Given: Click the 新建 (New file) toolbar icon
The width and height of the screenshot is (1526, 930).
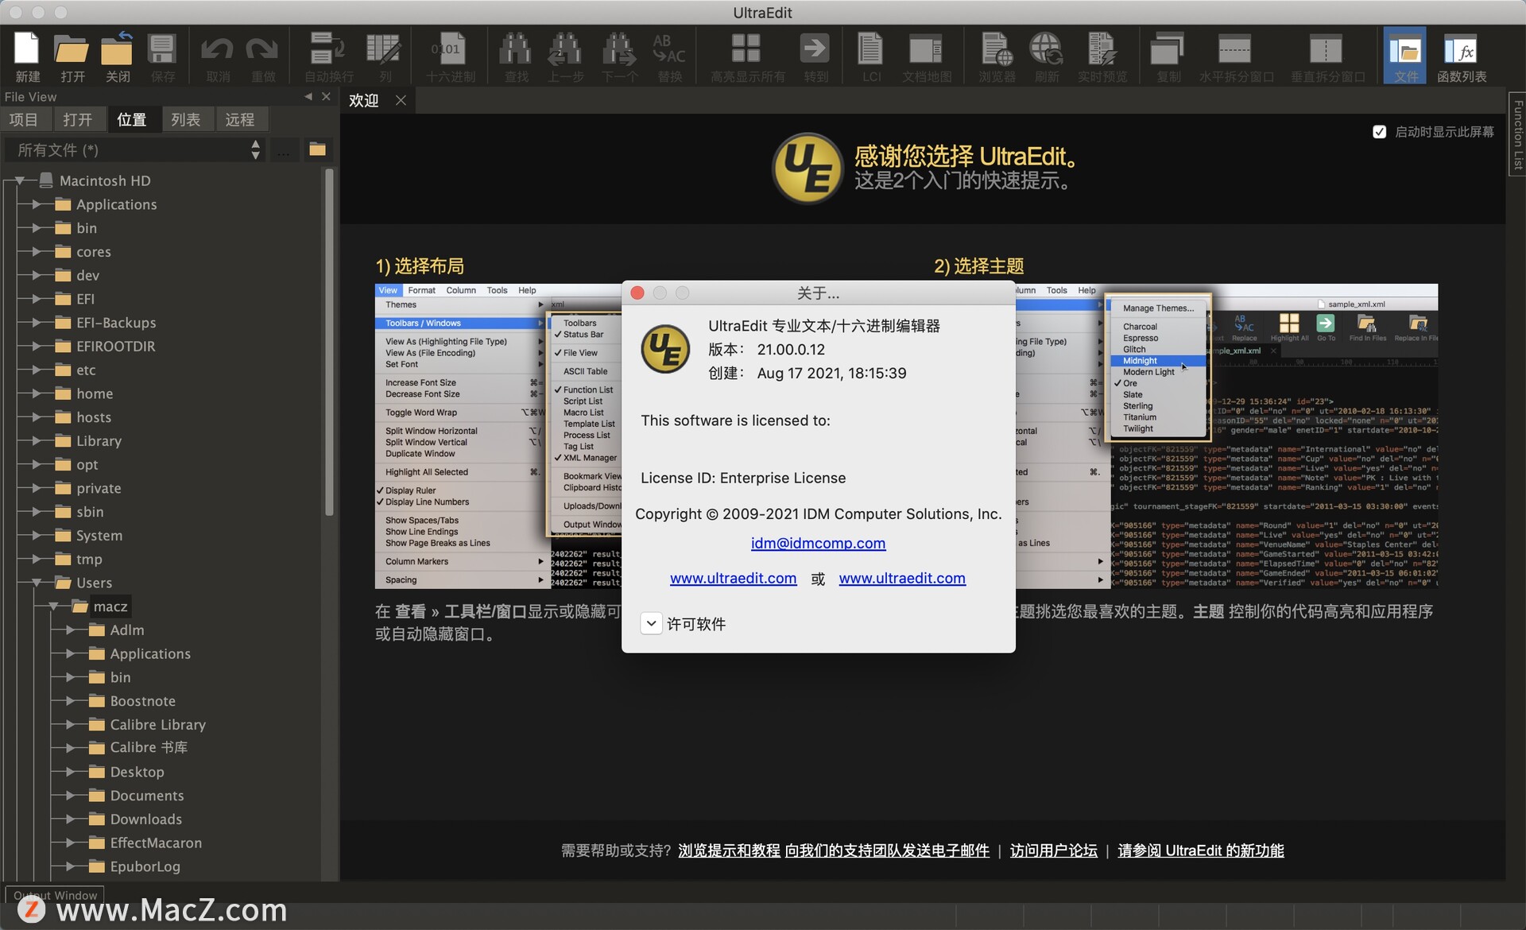Looking at the screenshot, I should click(27, 56).
